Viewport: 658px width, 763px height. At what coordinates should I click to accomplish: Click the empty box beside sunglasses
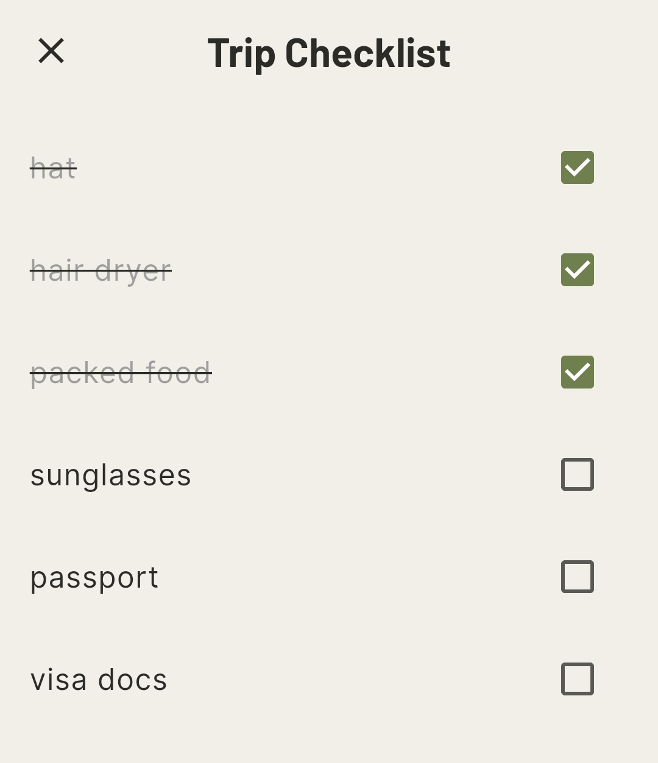tap(577, 474)
